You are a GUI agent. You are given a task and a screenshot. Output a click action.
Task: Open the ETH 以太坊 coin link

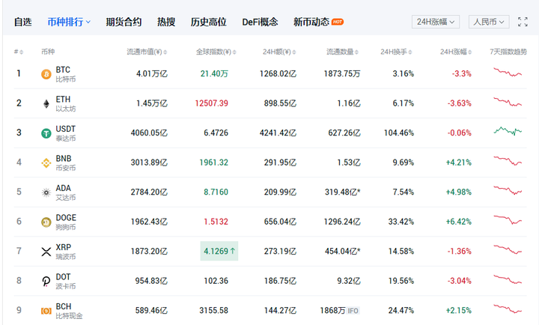66,103
